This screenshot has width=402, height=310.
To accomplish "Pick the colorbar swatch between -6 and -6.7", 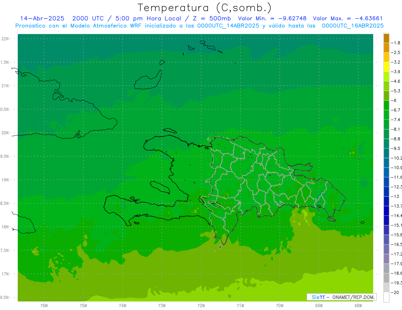I will [386, 105].
